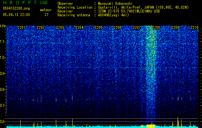Select the filename 0504132200.png
The image size is (202, 128).
click(16, 9)
